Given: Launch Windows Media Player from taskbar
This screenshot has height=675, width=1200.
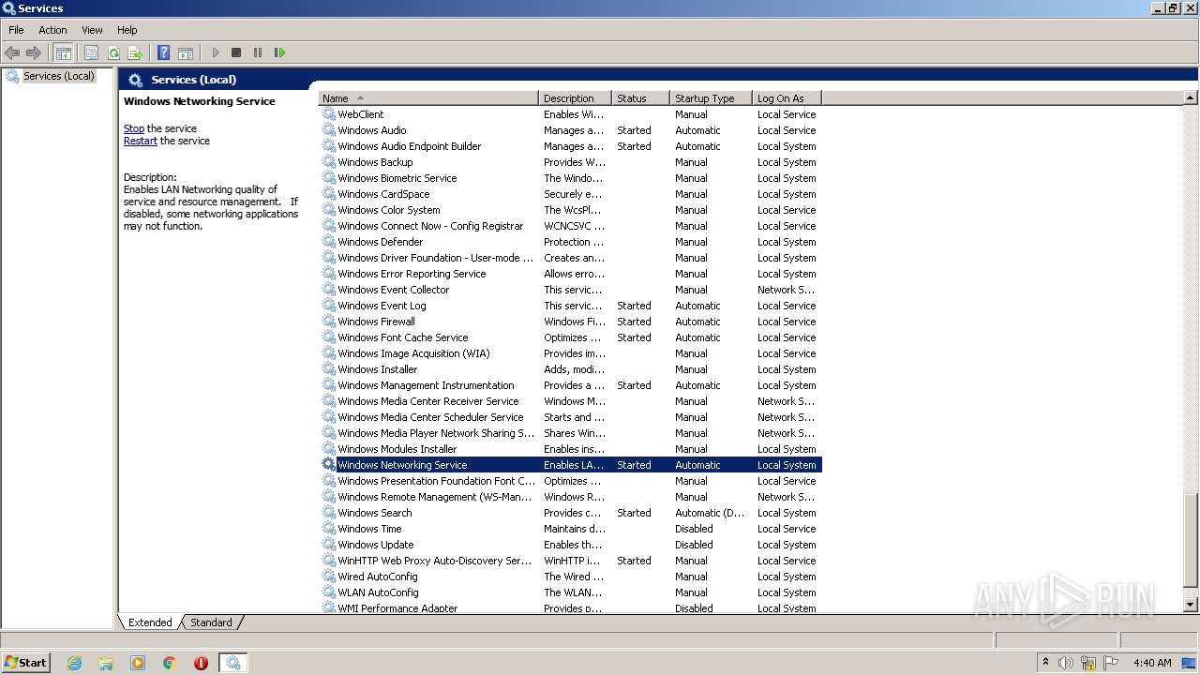Looking at the screenshot, I should [138, 663].
